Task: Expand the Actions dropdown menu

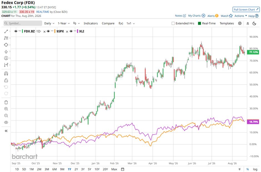Action: (241, 16)
